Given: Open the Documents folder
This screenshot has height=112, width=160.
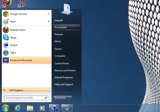Looking at the screenshot, I should (66, 27).
